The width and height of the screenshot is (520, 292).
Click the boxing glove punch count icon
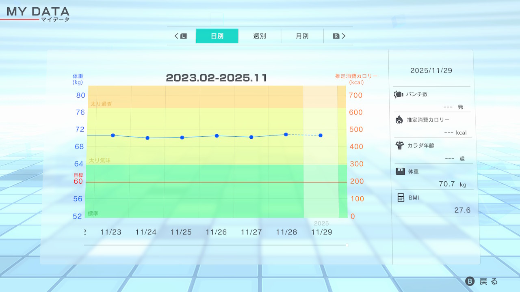click(399, 94)
